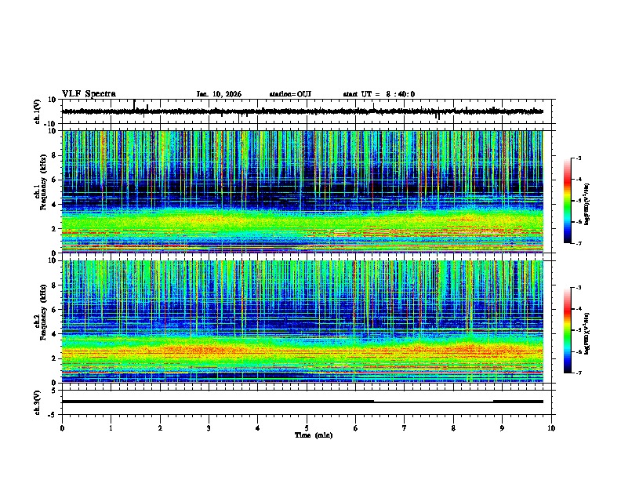The height and width of the screenshot is (480, 621).
Task: Click the ch.1 color scale bar
Action: tap(568, 201)
